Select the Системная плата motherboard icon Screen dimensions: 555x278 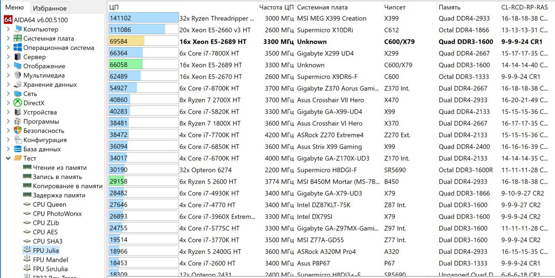pyautogui.click(x=17, y=38)
